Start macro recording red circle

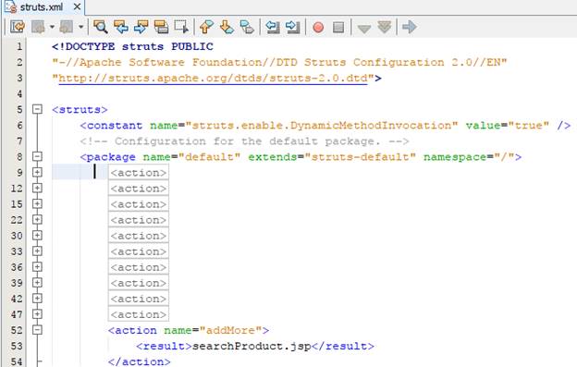318,27
